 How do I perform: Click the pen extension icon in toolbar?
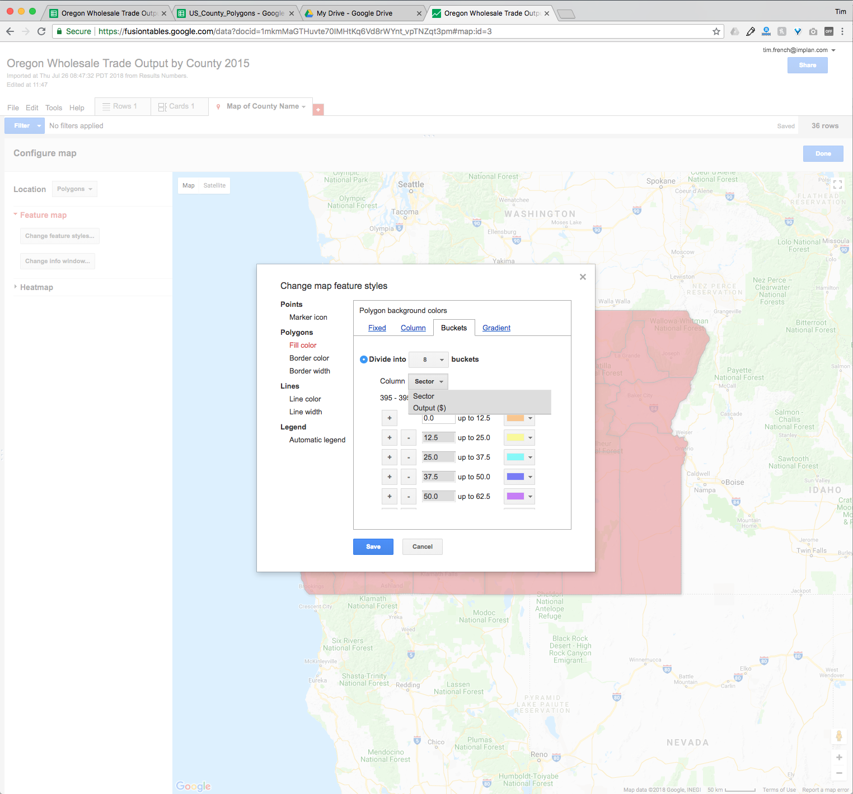click(751, 31)
